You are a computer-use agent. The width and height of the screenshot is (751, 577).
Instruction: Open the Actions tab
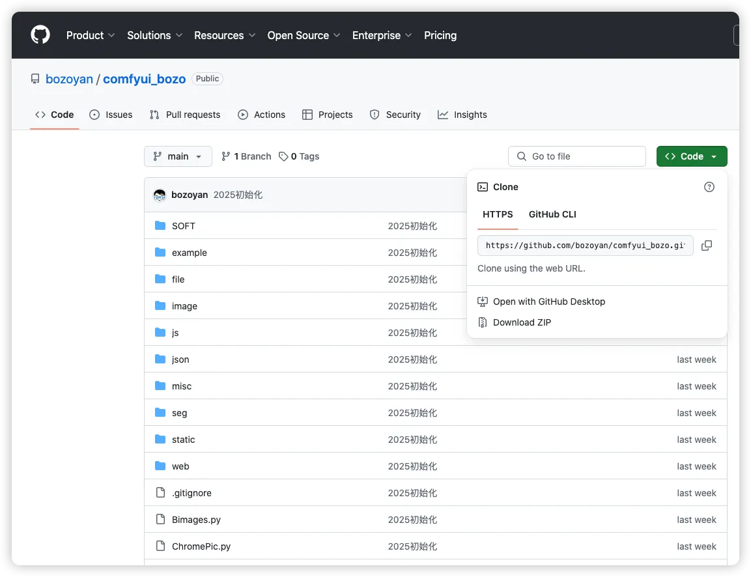[x=261, y=115]
